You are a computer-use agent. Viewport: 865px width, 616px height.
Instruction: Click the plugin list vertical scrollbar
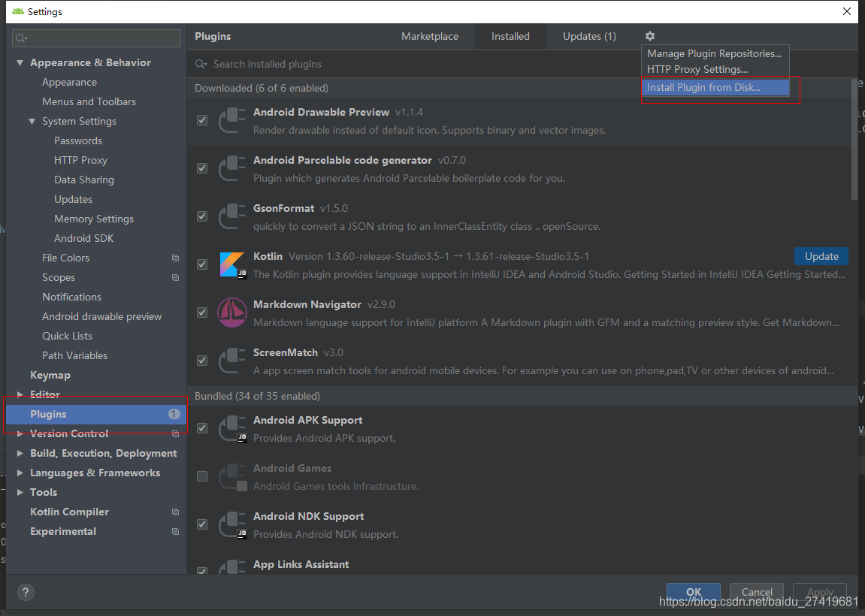click(854, 139)
